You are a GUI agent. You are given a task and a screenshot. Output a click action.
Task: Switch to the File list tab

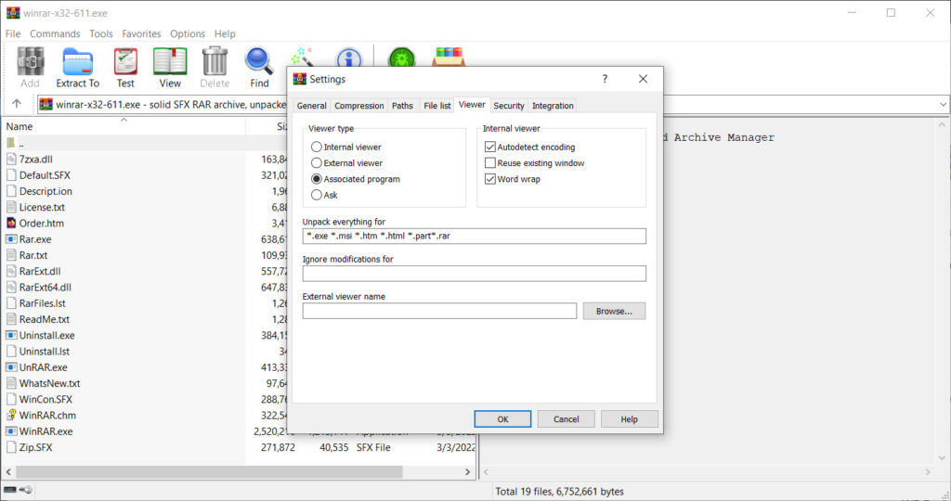tap(436, 106)
